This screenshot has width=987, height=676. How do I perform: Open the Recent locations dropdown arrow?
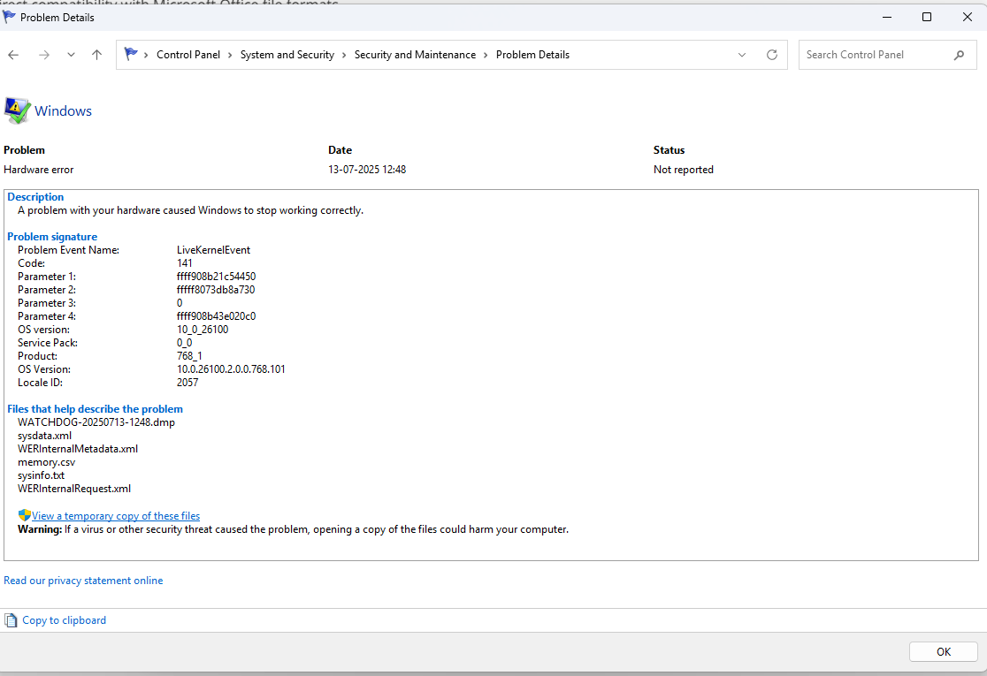pyautogui.click(x=71, y=56)
